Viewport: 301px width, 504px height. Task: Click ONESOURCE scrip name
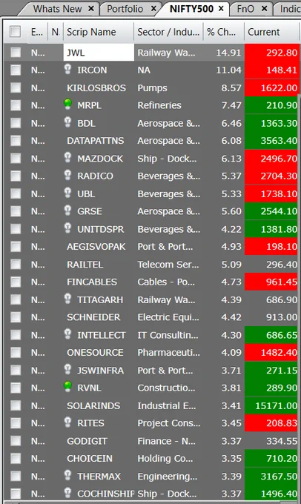point(95,353)
